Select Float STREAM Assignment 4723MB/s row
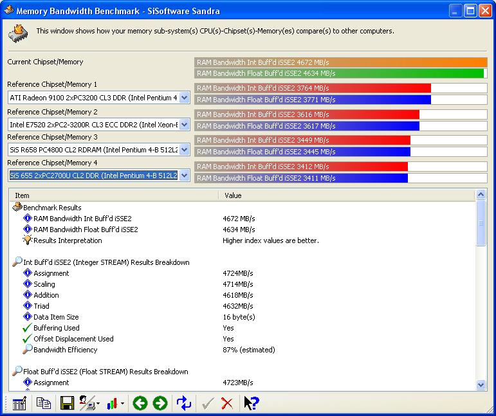 pos(243,383)
